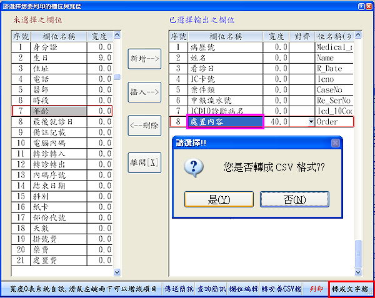Click the 傳送簡訊 bottom toolbar item
This screenshot has width=375, height=298.
[x=178, y=289]
